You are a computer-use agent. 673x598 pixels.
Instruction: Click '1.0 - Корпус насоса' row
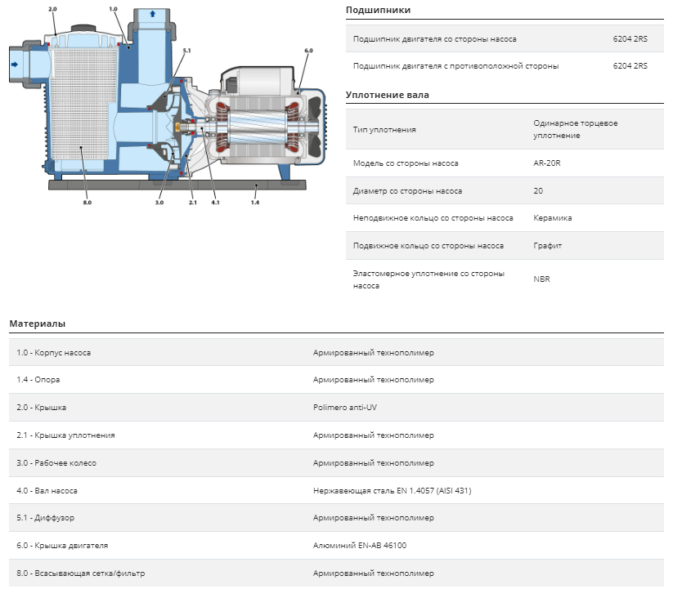pyautogui.click(x=337, y=353)
